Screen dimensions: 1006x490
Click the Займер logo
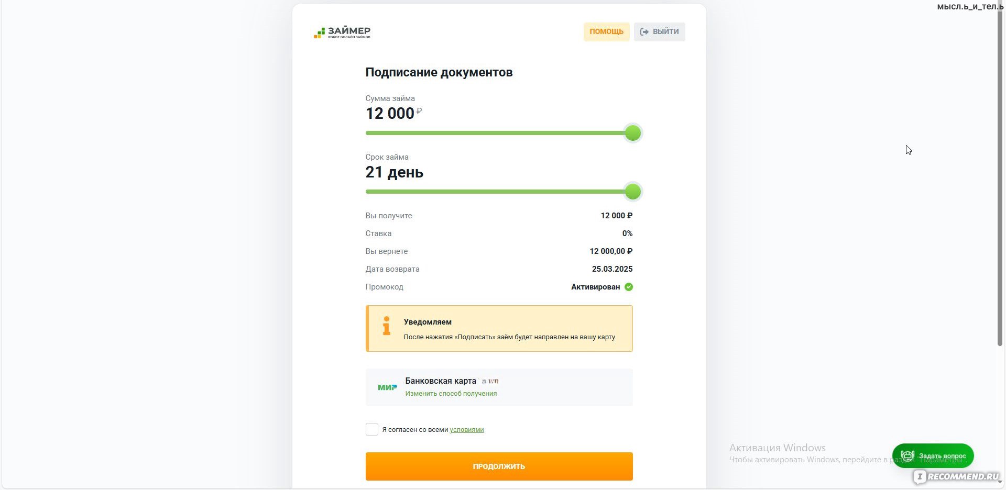[x=342, y=32]
